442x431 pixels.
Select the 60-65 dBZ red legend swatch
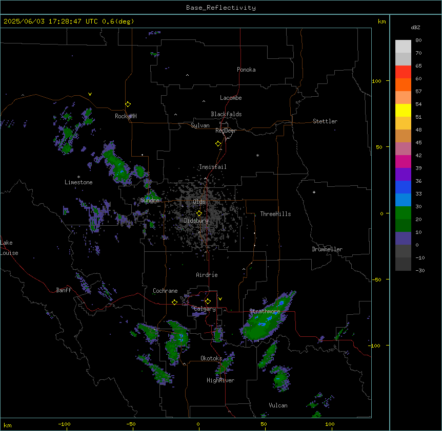pyautogui.click(x=403, y=72)
